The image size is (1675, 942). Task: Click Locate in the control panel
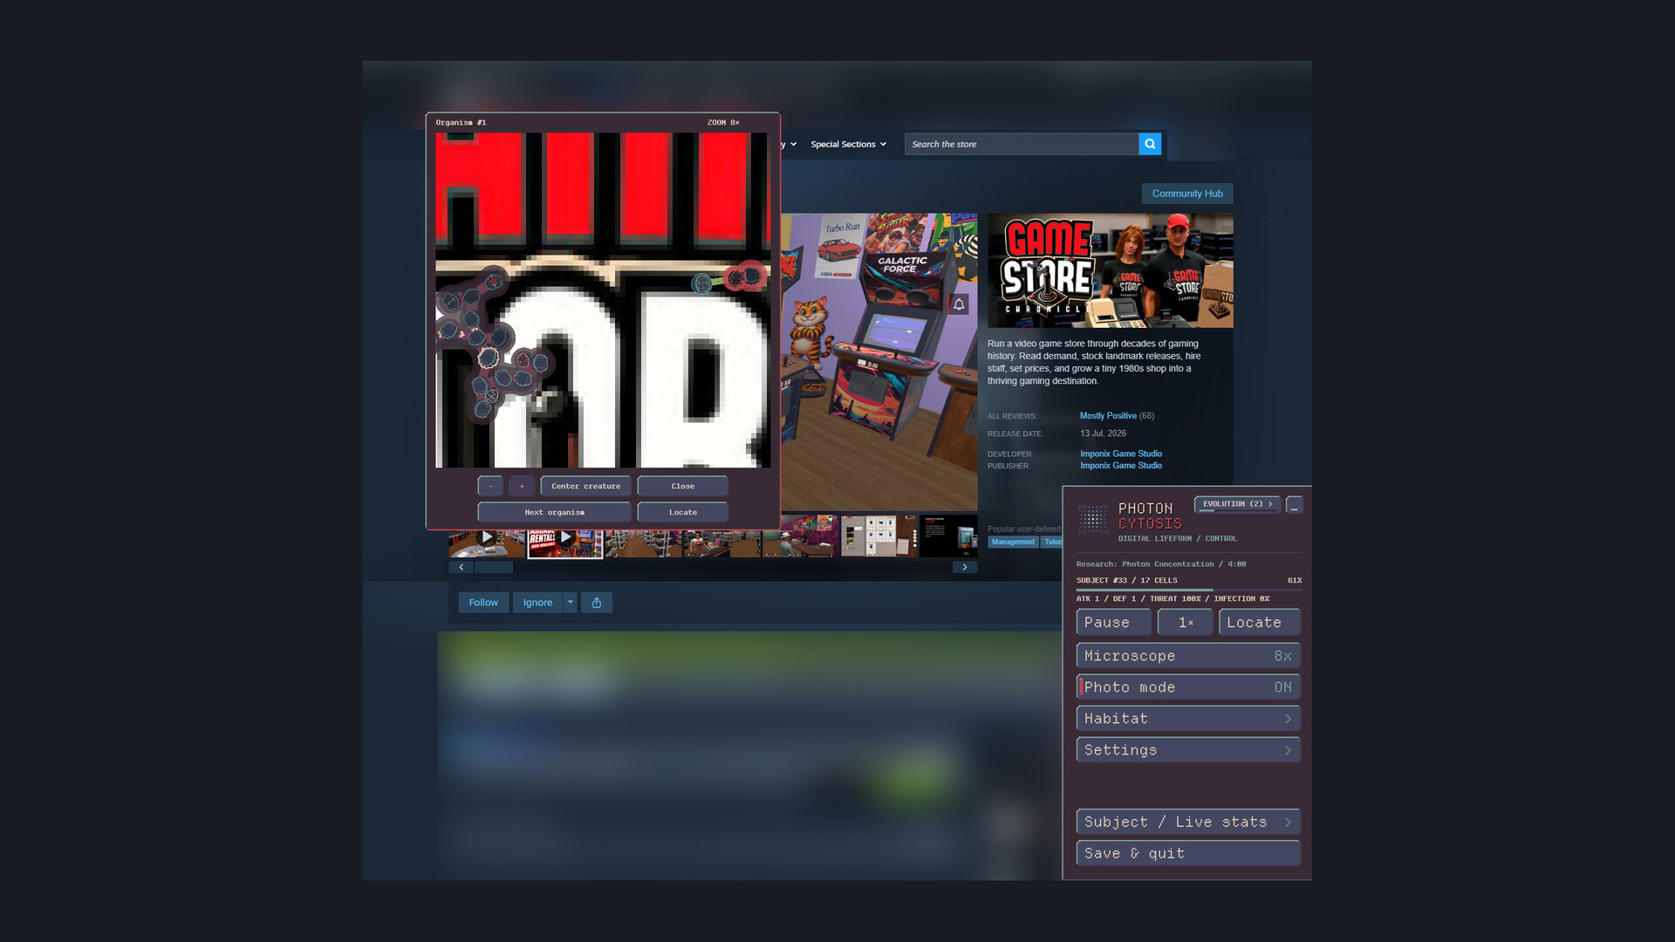[x=1259, y=623]
